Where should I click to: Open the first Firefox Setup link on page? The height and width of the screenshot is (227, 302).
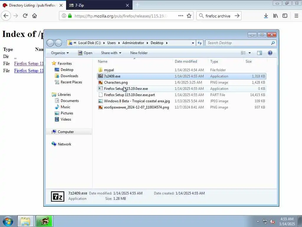pos(29,64)
